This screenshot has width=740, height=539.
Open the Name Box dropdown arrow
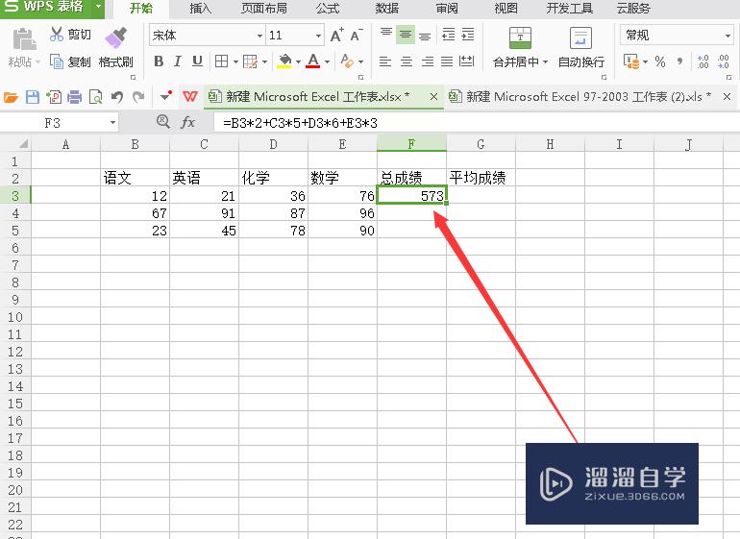pyautogui.click(x=112, y=123)
